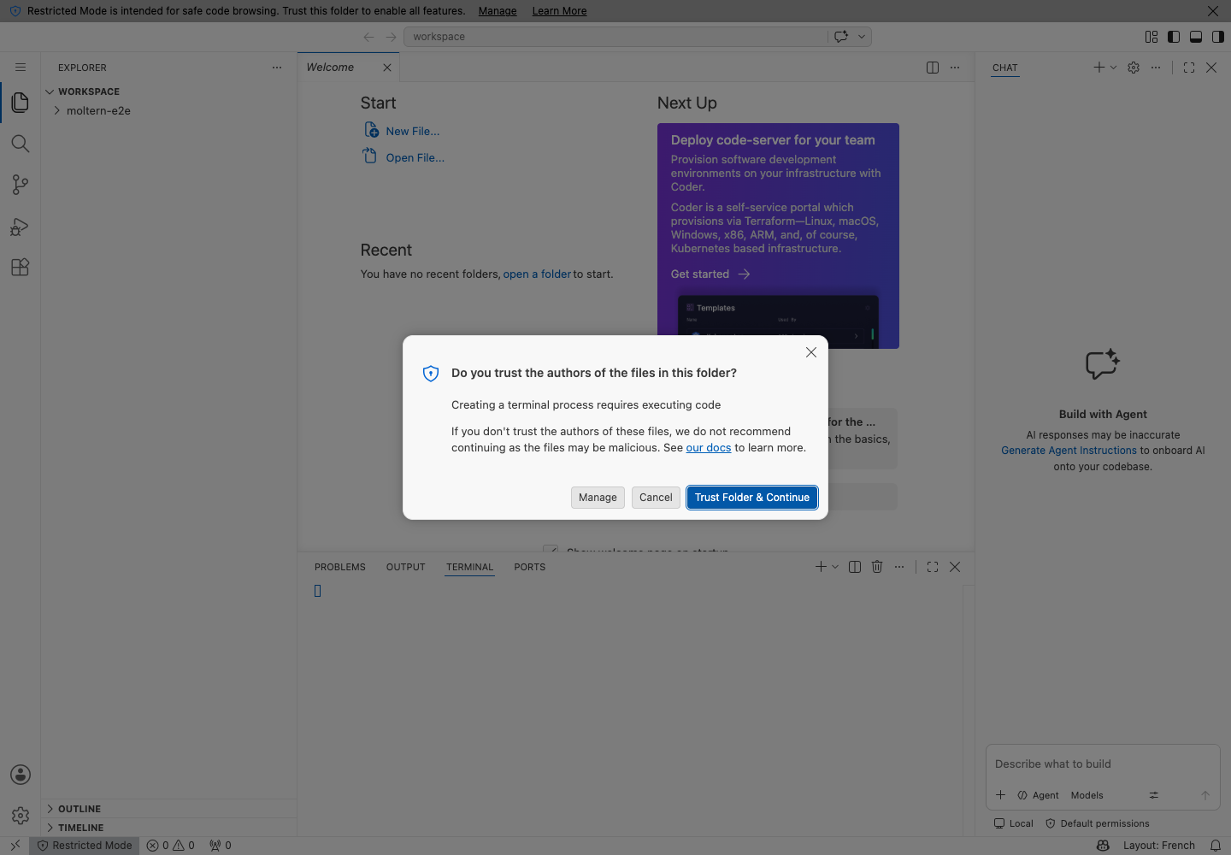
Task: Toggle the primary side bar visibility
Action: point(1174,37)
